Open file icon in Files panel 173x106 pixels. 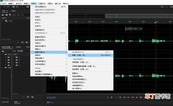coord(3,15)
